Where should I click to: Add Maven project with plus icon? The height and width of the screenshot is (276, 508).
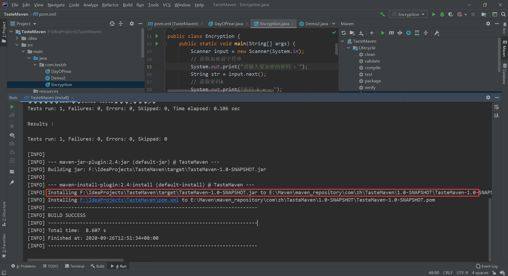tap(372, 33)
